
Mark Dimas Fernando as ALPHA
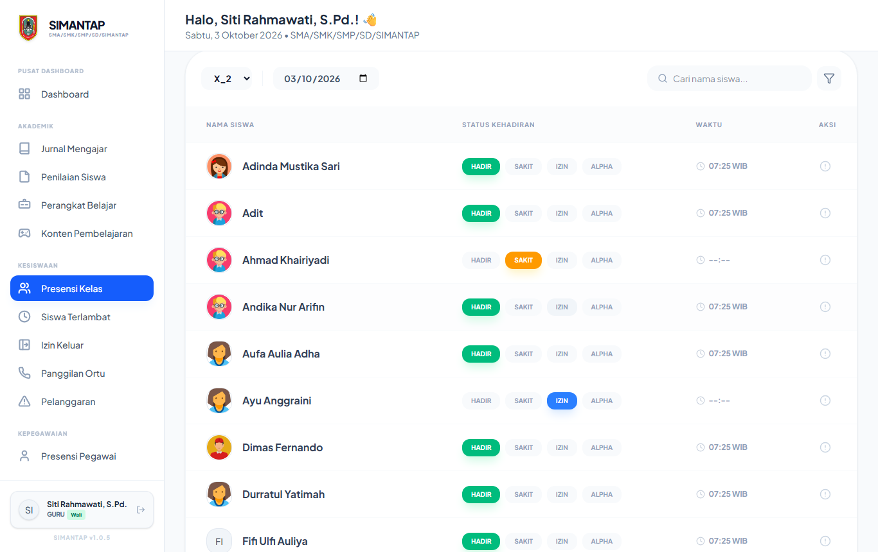602,447
